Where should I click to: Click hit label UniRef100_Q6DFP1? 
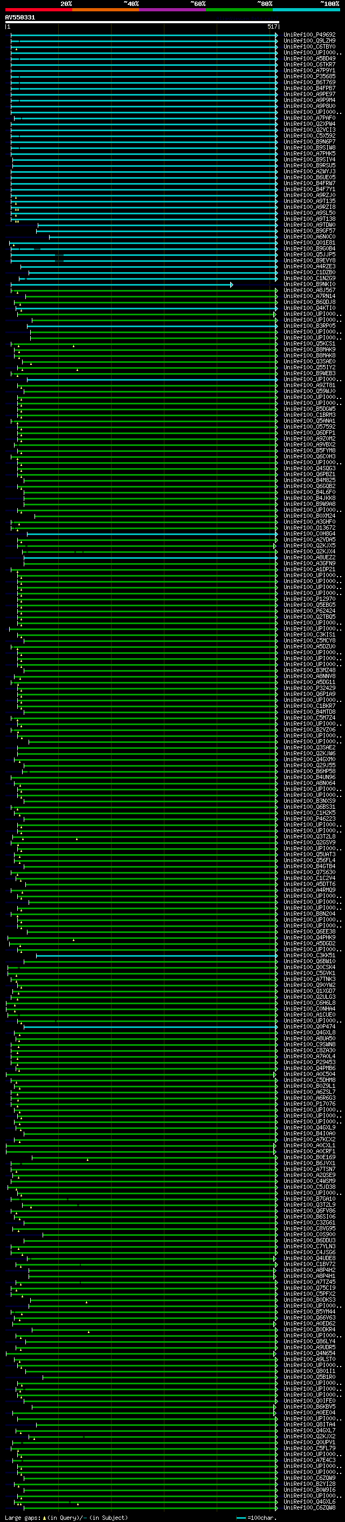309,433
